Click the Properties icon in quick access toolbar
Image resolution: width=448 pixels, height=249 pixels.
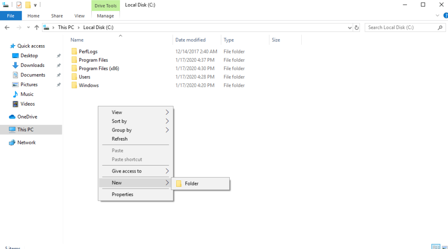coord(19,5)
